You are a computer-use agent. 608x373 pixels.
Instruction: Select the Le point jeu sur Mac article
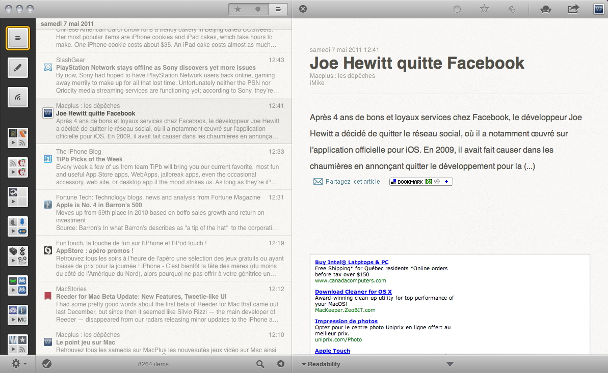click(x=164, y=341)
